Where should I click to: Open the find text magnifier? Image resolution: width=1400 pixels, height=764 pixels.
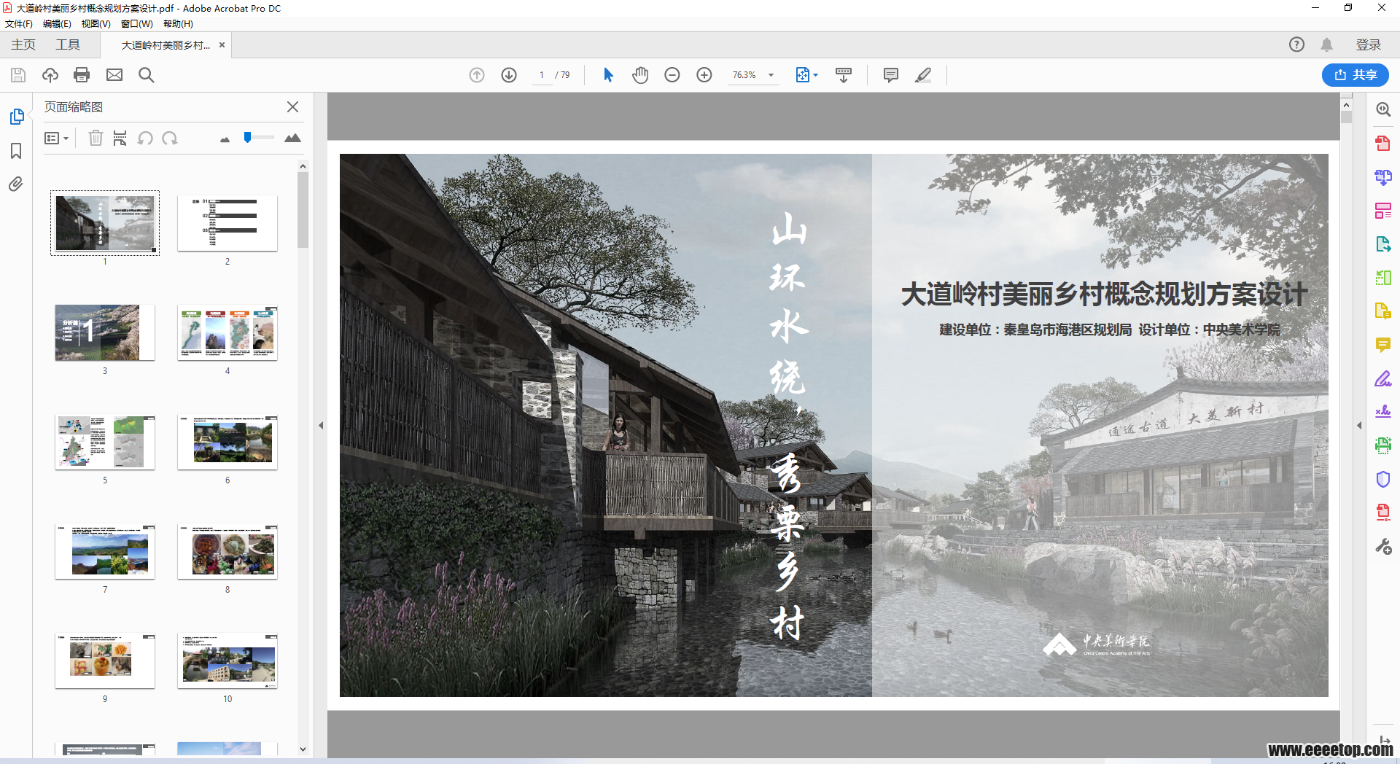(146, 75)
